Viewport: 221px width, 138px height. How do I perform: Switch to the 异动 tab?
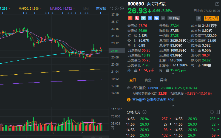[x=163, y=80]
